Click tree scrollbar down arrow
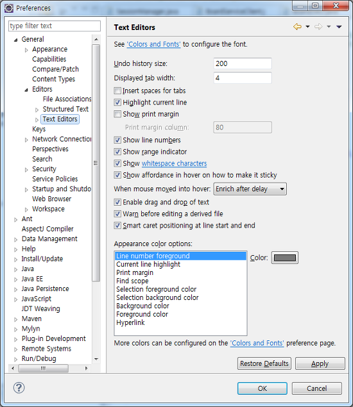Screen dimensions: 353x407 (96, 359)
